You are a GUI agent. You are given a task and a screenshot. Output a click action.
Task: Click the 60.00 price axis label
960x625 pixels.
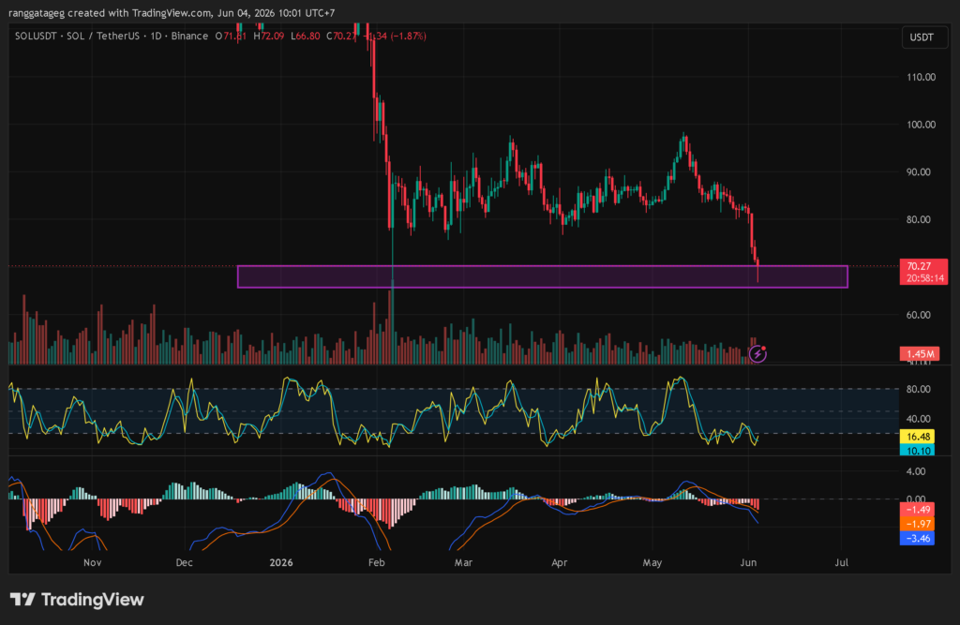pyautogui.click(x=919, y=315)
